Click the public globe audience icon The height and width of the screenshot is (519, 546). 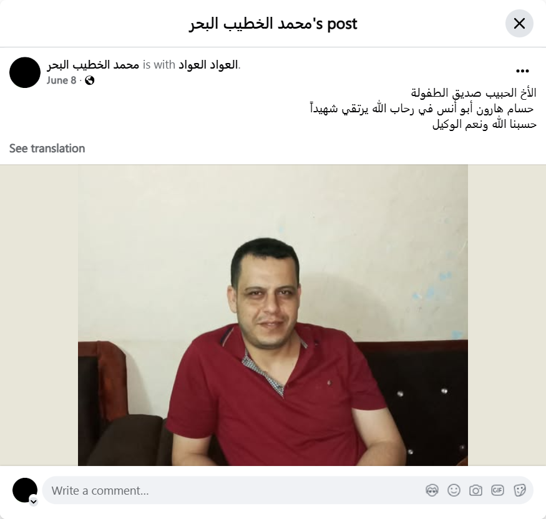[89, 80]
